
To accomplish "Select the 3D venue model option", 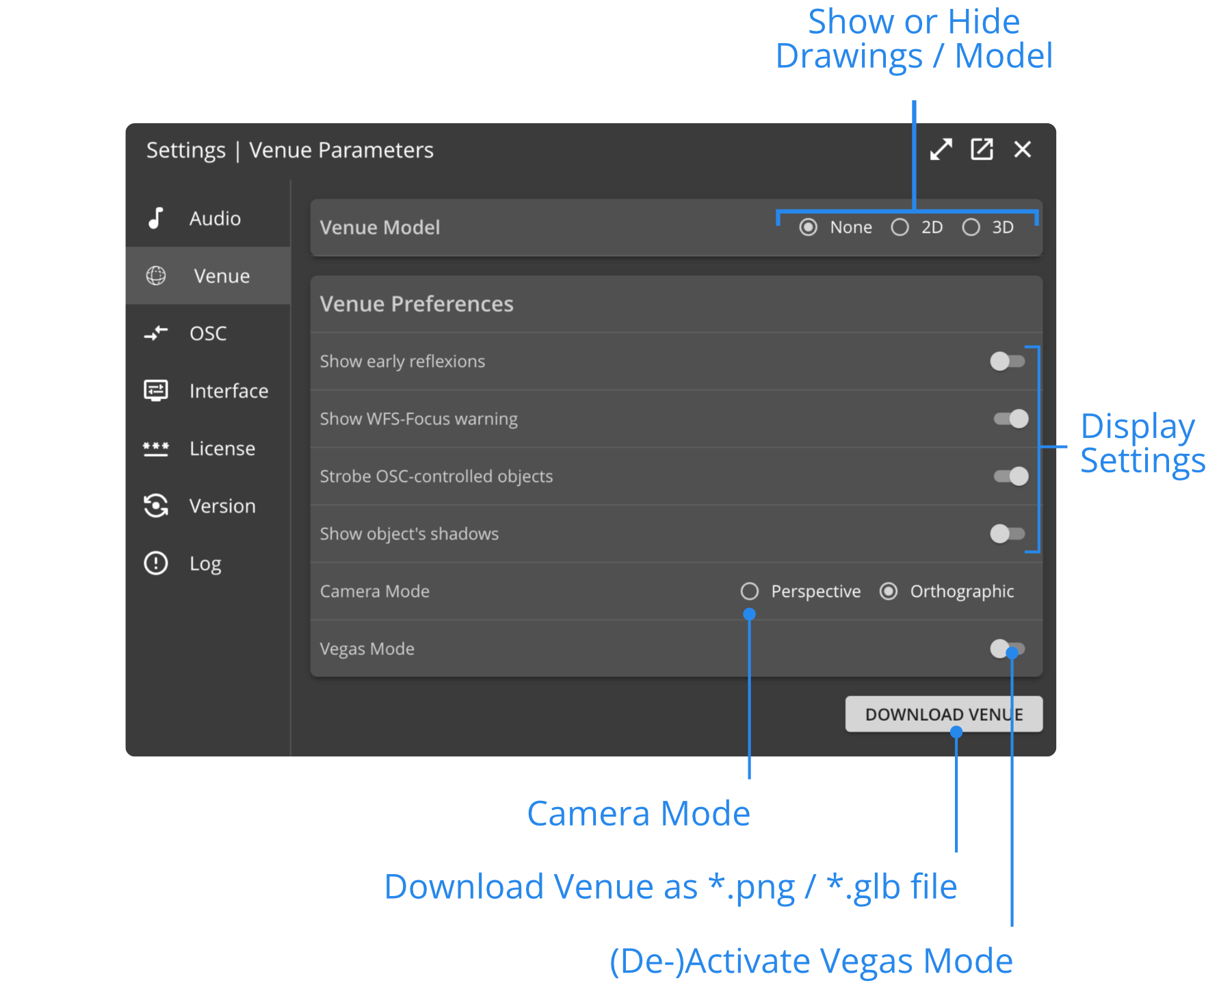I will (971, 227).
